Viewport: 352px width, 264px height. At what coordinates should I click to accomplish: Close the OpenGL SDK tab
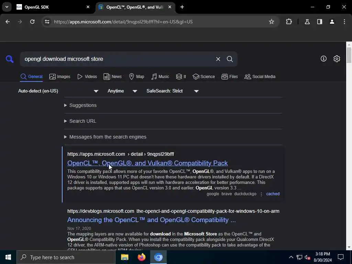coord(88,7)
